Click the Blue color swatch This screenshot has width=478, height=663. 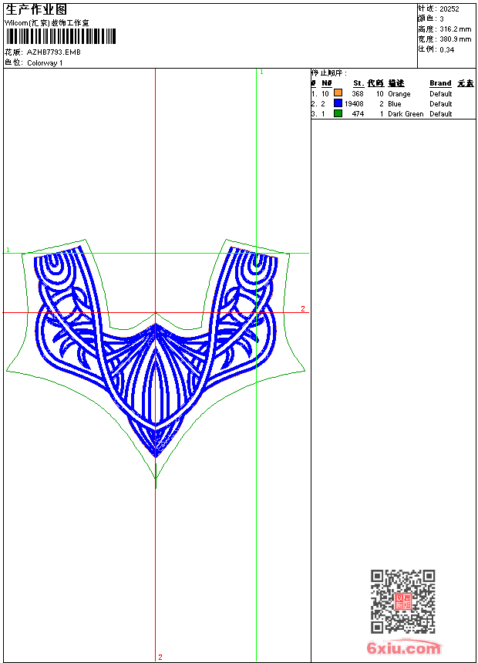pos(338,103)
